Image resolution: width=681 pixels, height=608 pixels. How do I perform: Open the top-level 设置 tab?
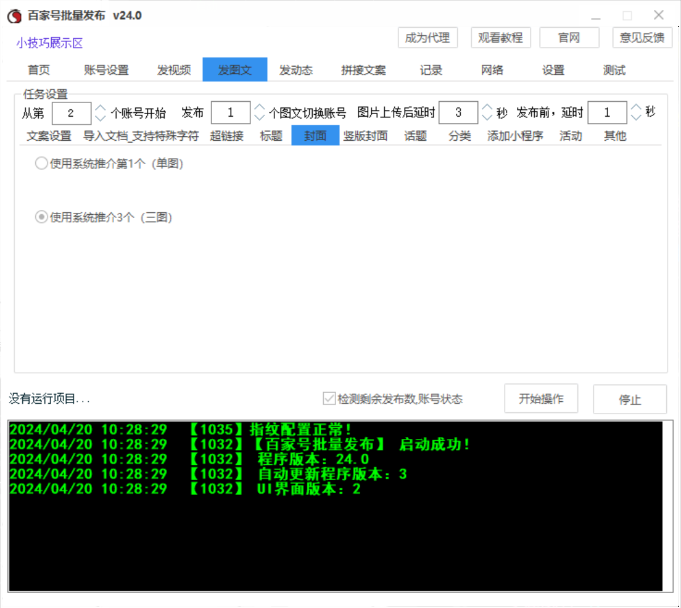553,70
